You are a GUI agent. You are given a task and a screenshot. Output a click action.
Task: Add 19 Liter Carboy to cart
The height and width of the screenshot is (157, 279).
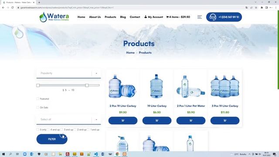pos(157,120)
